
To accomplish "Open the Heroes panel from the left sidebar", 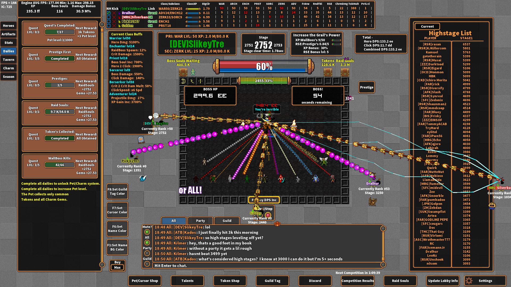I will pos(9,26).
